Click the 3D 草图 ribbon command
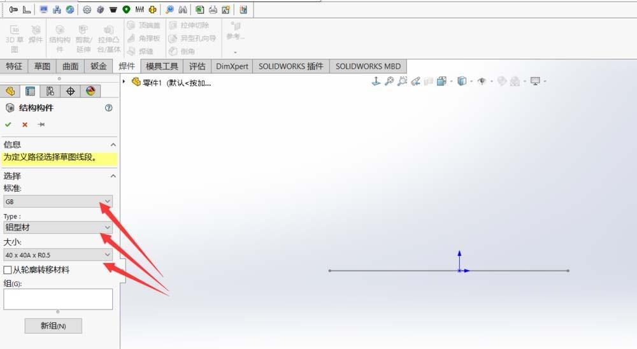The image size is (637, 349). (15, 39)
